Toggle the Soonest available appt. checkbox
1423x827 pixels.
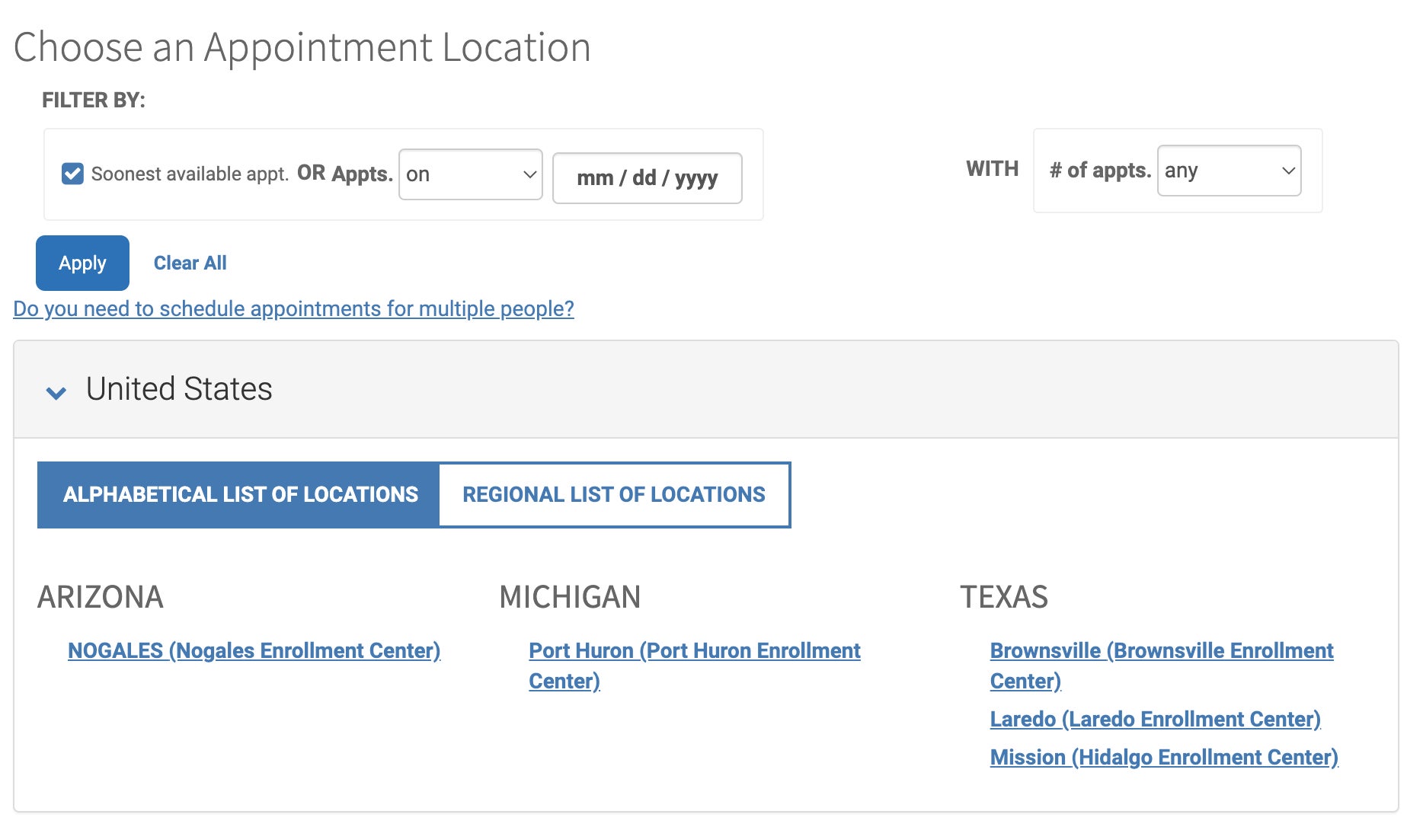[72, 174]
